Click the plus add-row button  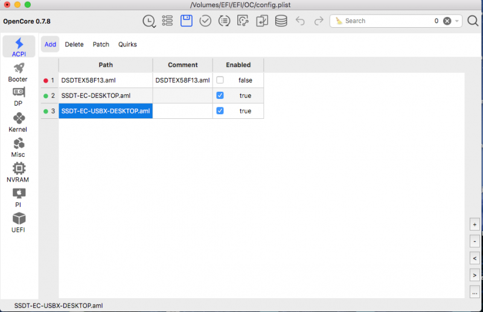tap(475, 224)
